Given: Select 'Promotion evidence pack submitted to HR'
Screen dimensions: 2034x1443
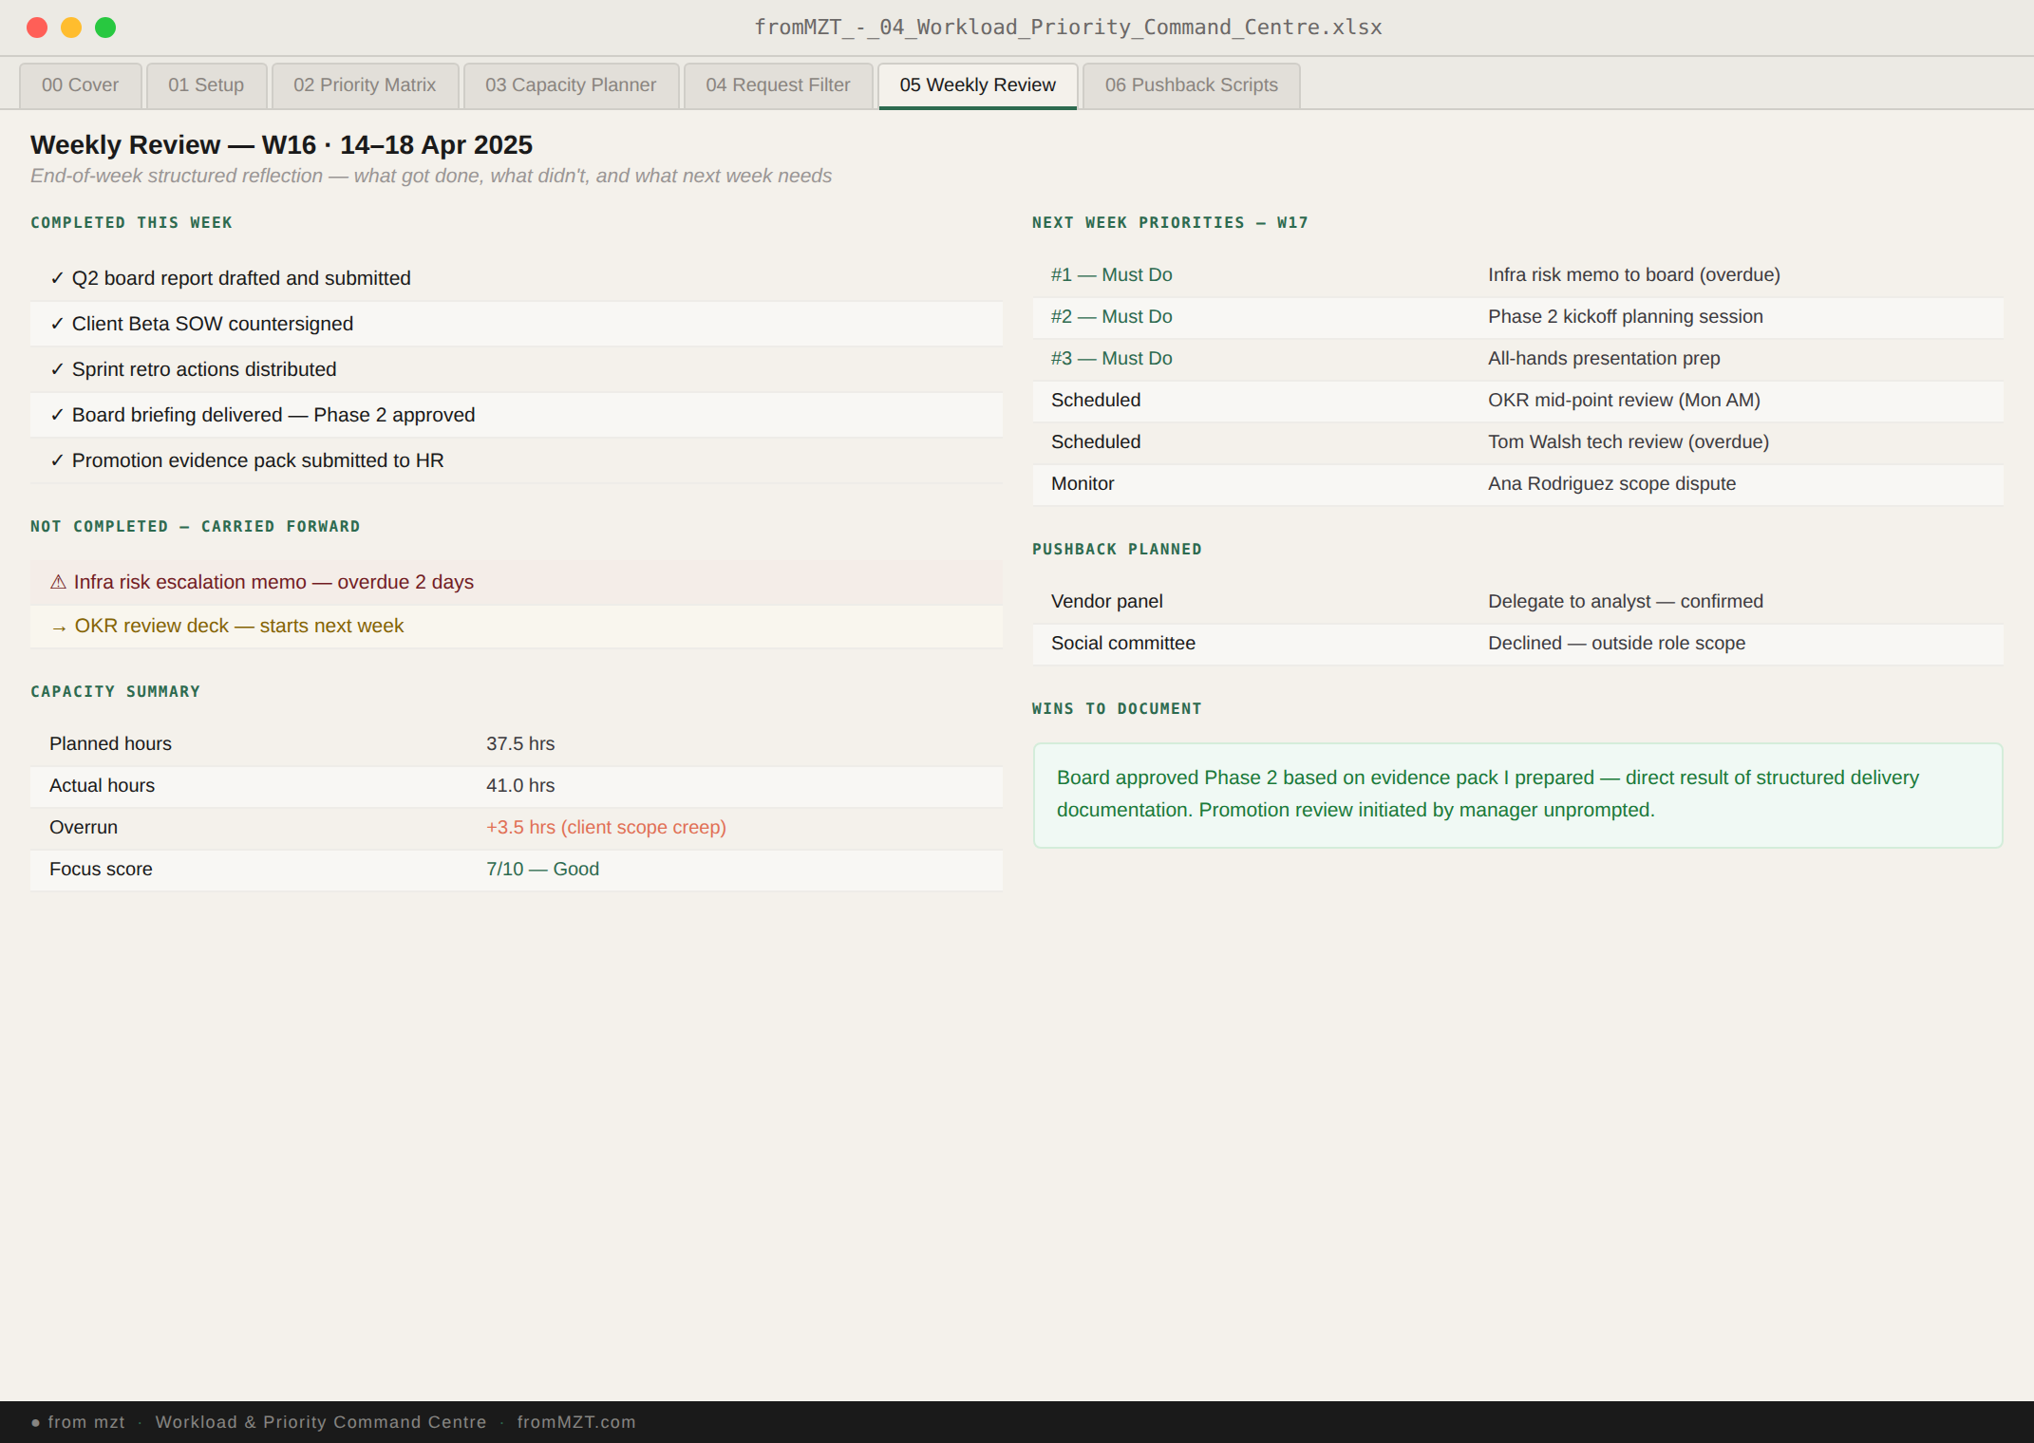Looking at the screenshot, I should coord(517,460).
